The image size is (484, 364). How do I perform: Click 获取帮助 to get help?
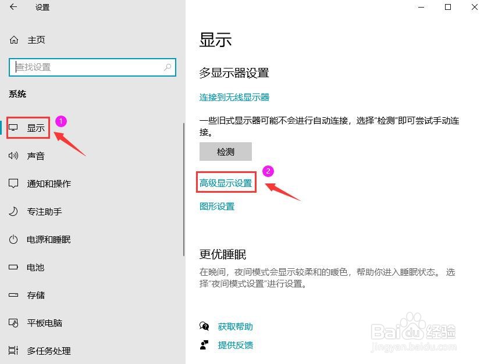[x=234, y=326]
